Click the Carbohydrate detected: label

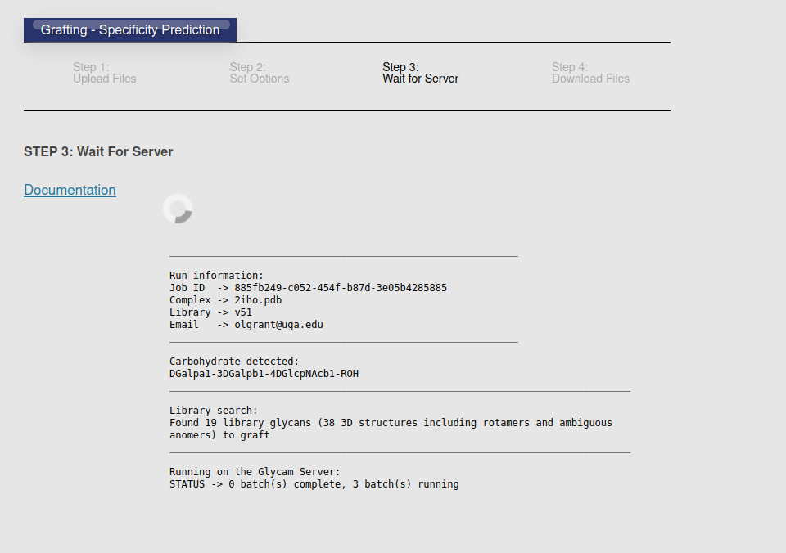(234, 362)
